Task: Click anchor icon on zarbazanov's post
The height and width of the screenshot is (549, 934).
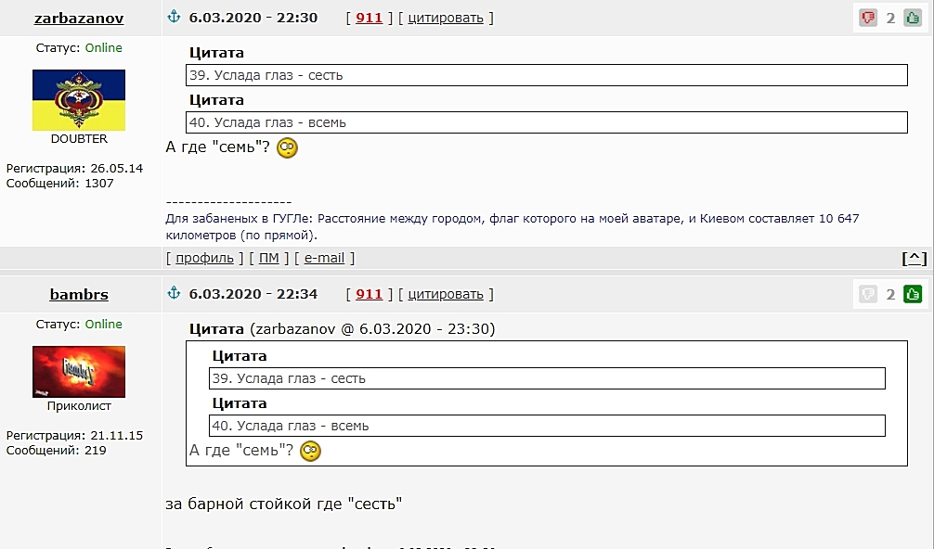Action: click(174, 17)
